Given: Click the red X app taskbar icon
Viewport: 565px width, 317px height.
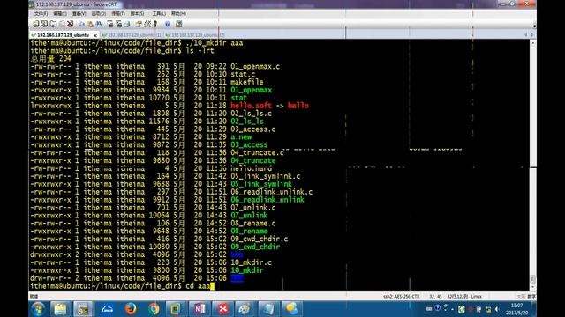Looking at the screenshot, I should [x=222, y=309].
